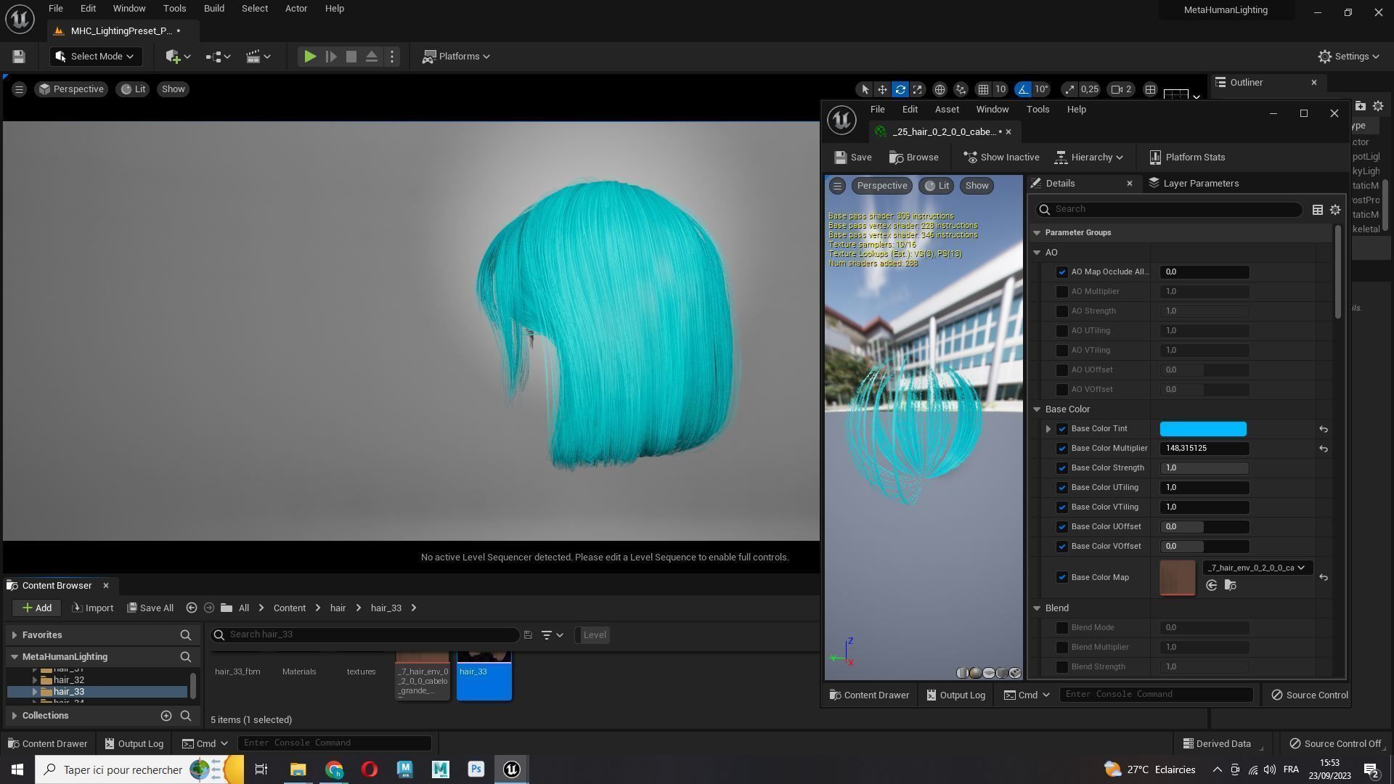The height and width of the screenshot is (784, 1394).
Task: Expand the Favorites section in Content Browser
Action: click(x=15, y=635)
